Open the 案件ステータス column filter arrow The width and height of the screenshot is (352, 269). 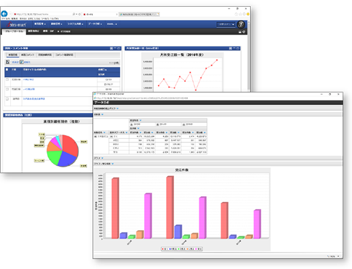127,133
